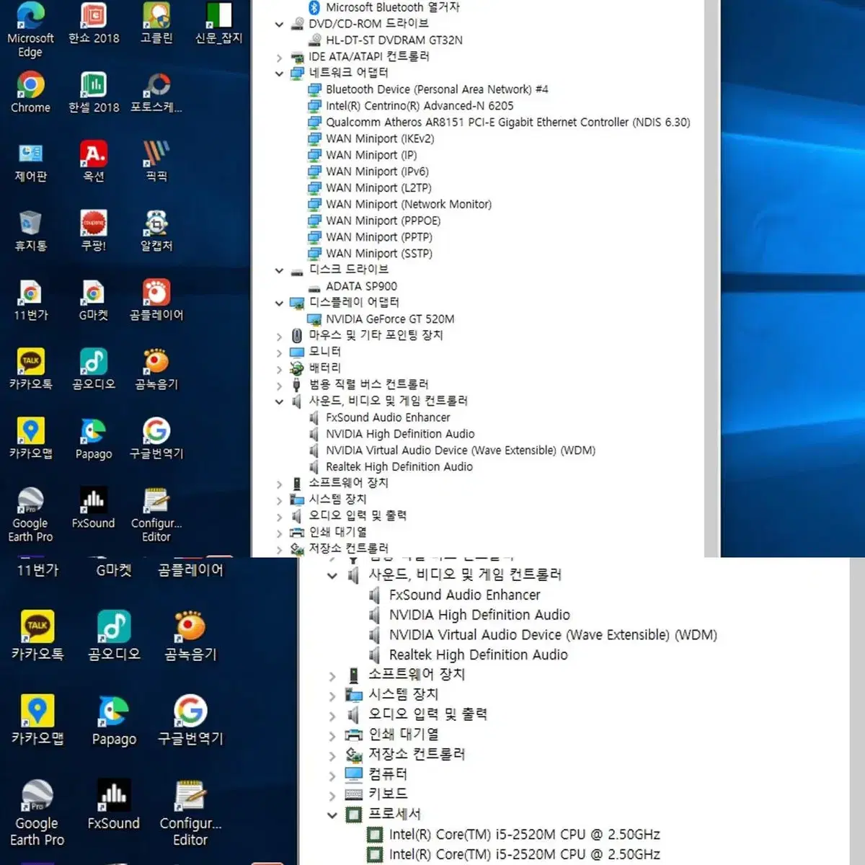Image resolution: width=865 pixels, height=865 pixels.
Task: Select WAN Miniport (PPPOE)
Action: [x=383, y=221]
